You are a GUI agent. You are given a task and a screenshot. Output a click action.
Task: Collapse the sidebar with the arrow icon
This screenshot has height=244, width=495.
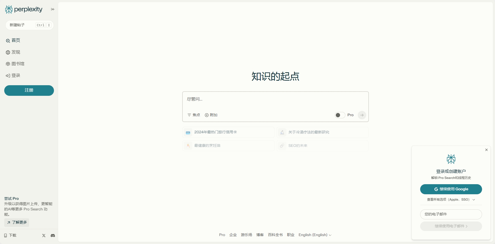coord(53,9)
